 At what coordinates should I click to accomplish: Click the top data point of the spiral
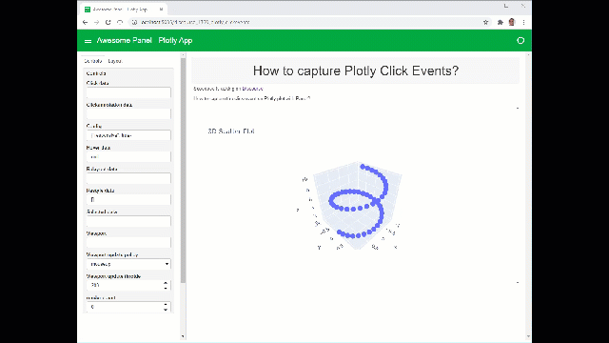click(x=363, y=167)
